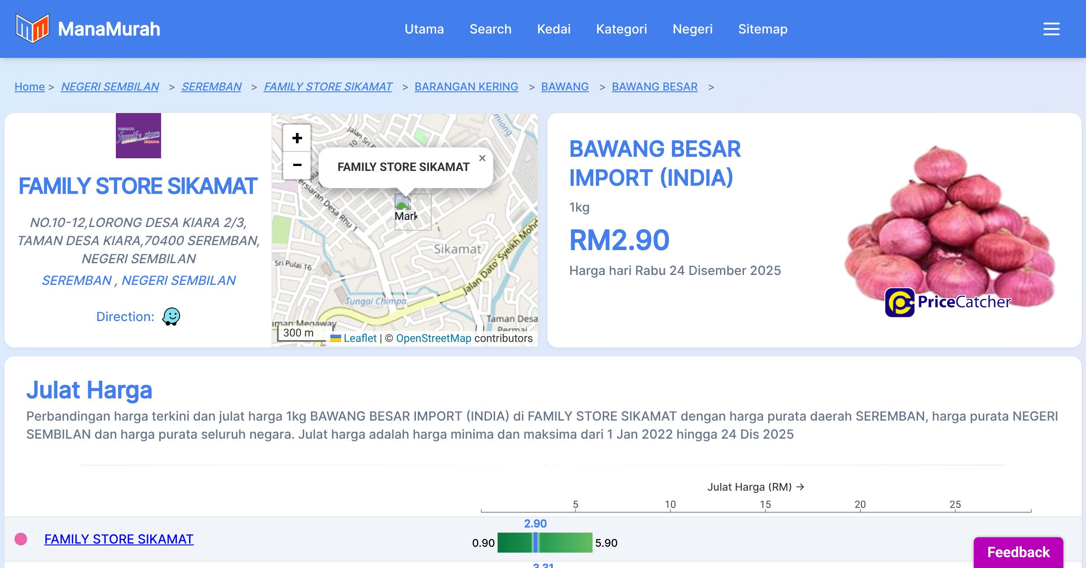
Task: Click the Leaflet attribution link
Action: tap(360, 338)
